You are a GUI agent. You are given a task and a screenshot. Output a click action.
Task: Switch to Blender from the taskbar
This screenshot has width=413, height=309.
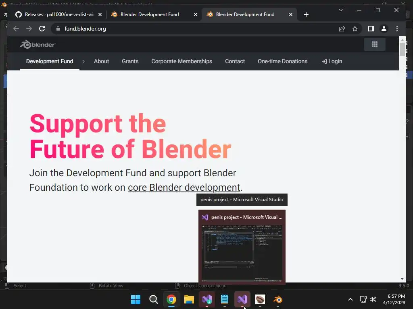tap(278, 299)
